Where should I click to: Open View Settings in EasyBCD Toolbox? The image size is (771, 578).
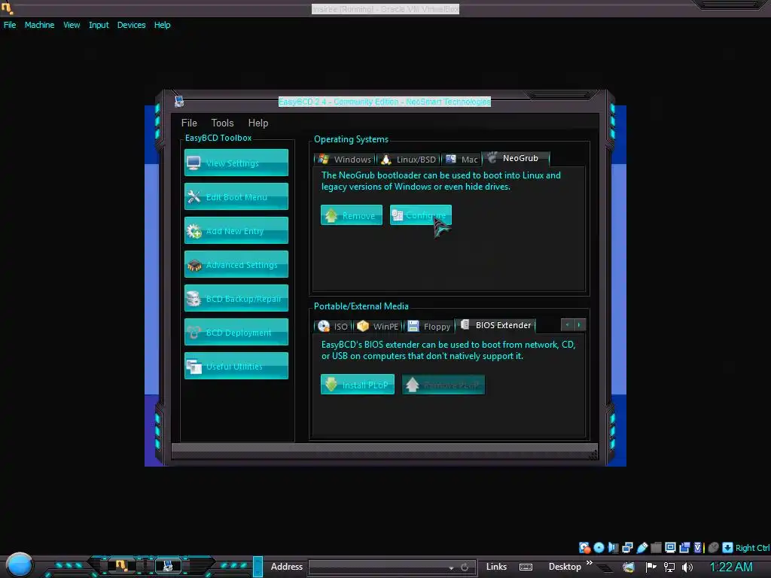click(x=236, y=163)
